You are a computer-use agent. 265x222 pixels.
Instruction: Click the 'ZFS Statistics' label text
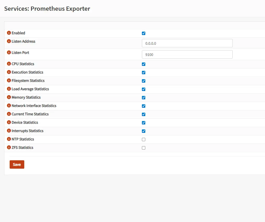[x=22, y=147]
